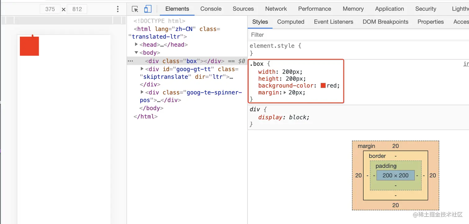Click the device width field showing 375

pos(50,9)
